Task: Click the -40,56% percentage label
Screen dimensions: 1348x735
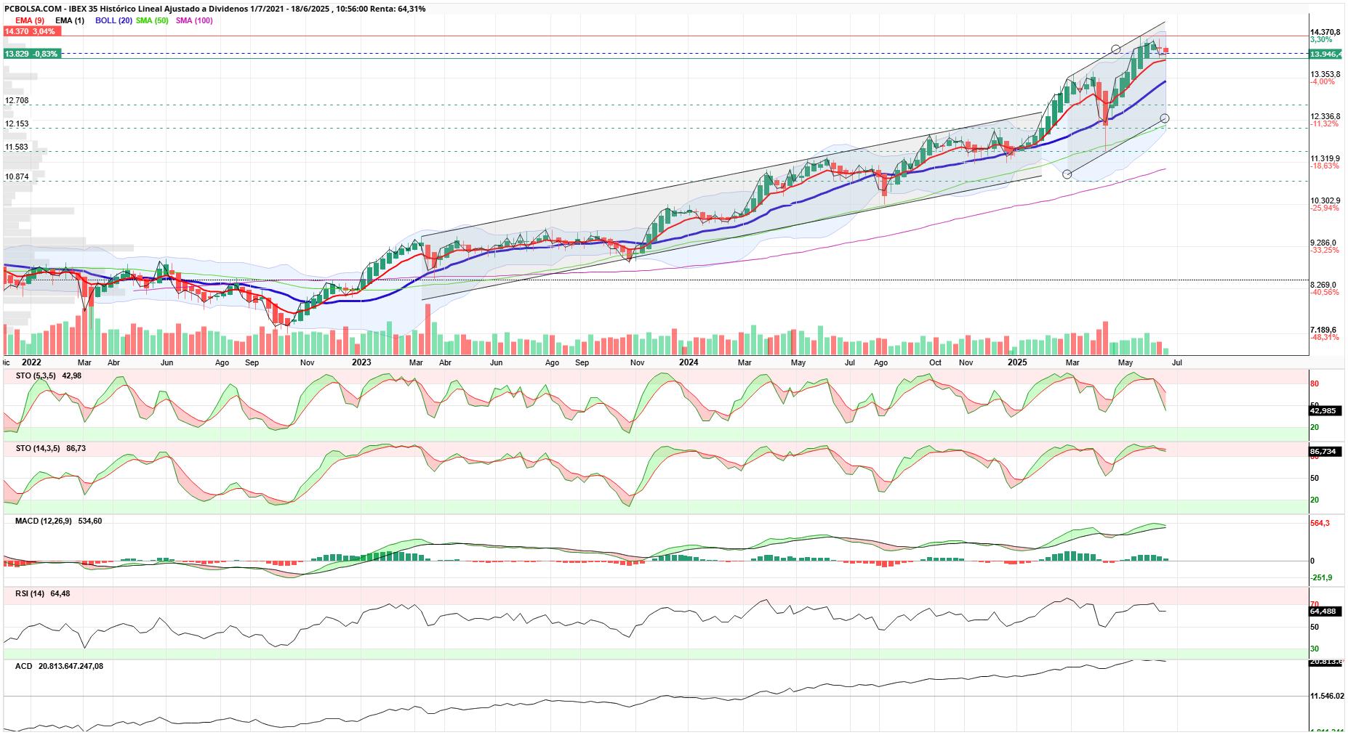Action: [1324, 292]
